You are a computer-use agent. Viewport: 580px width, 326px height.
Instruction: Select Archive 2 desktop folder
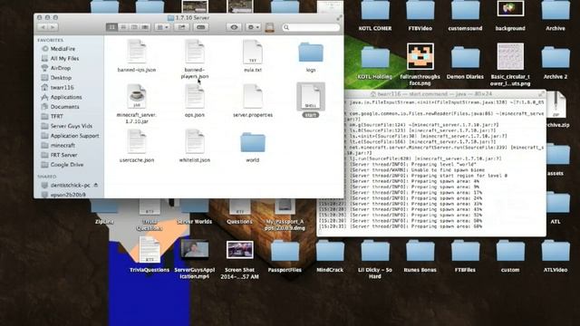click(x=556, y=57)
